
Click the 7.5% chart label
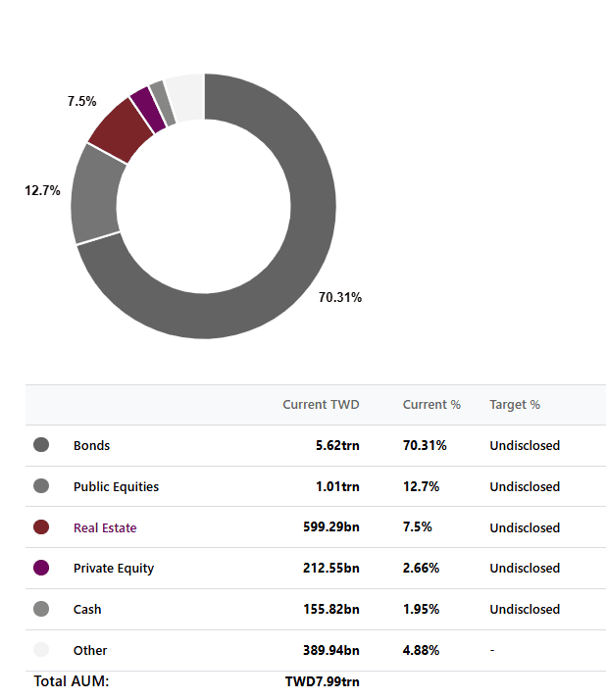coord(81,101)
